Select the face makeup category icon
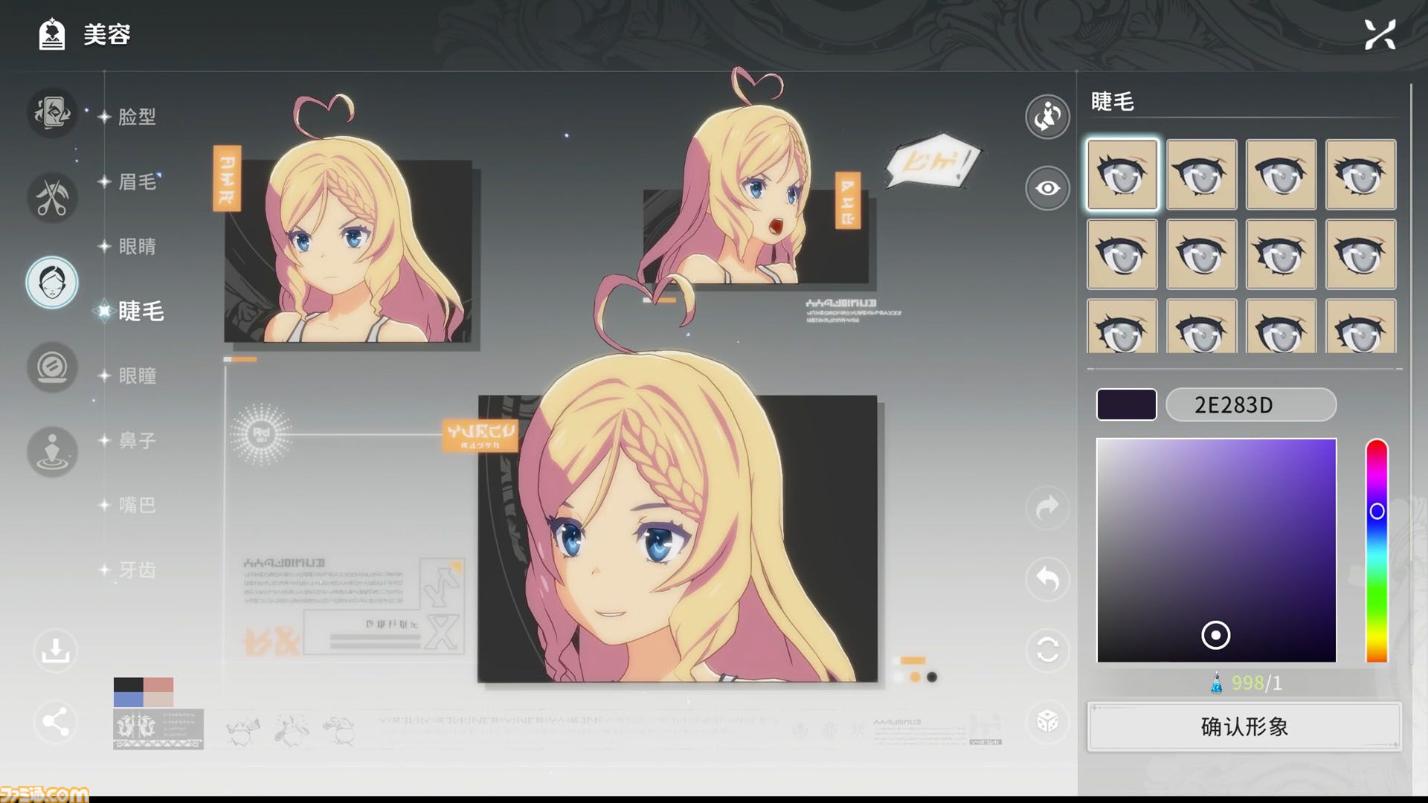Screen dimensions: 1428x803 (52, 283)
